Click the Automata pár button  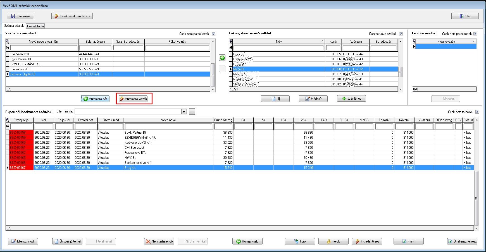(95, 99)
